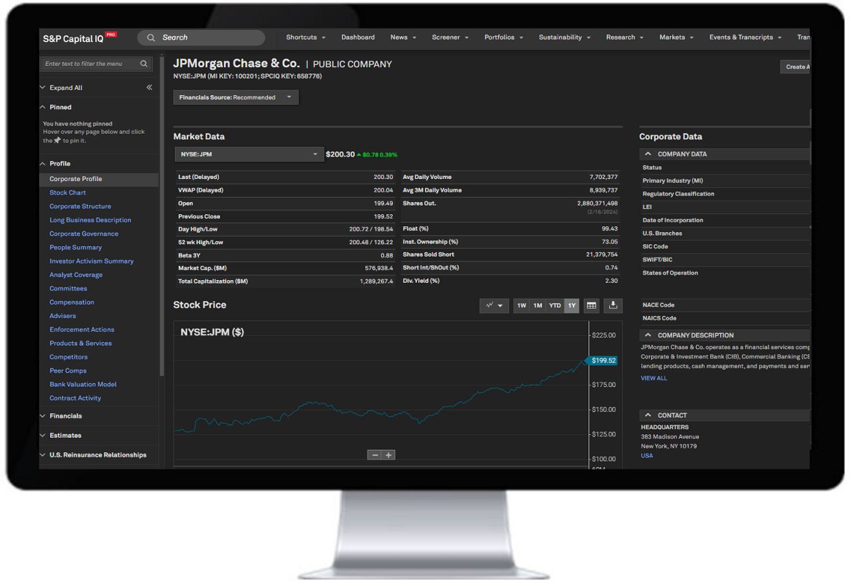Open the Stock Chart page
Screen dimensions: 851x588
click(68, 193)
